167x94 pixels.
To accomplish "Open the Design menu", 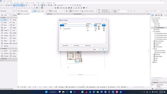I will 11,3.
